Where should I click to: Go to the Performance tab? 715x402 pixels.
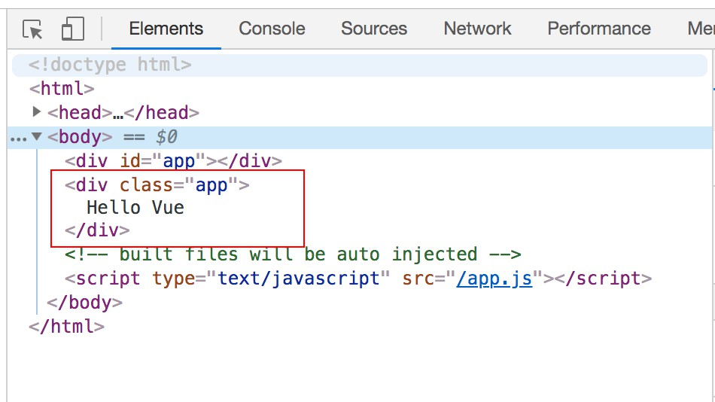pos(599,29)
